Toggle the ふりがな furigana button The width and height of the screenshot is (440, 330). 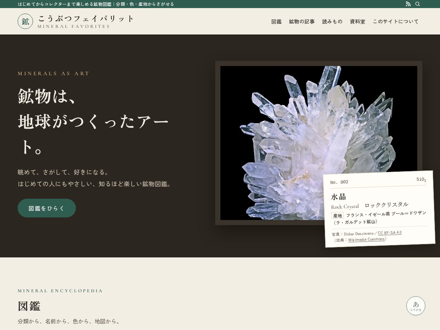pyautogui.click(x=416, y=306)
